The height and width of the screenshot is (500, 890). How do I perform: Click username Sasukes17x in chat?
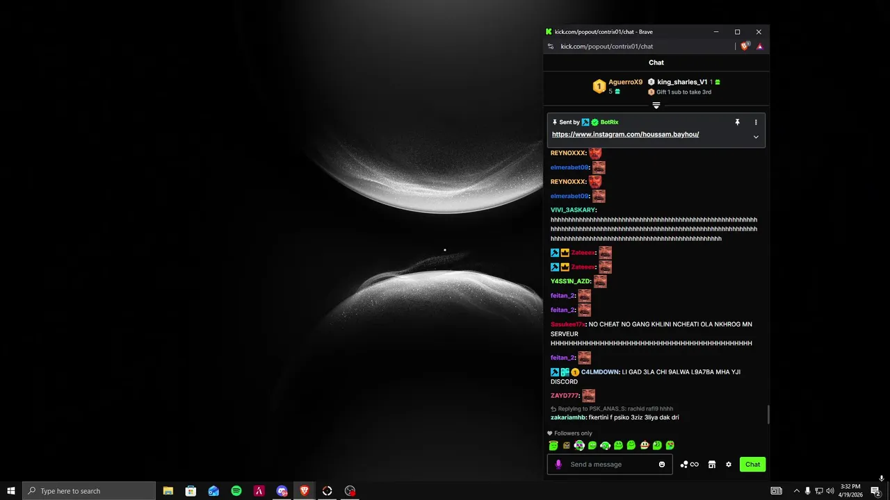[568, 324]
